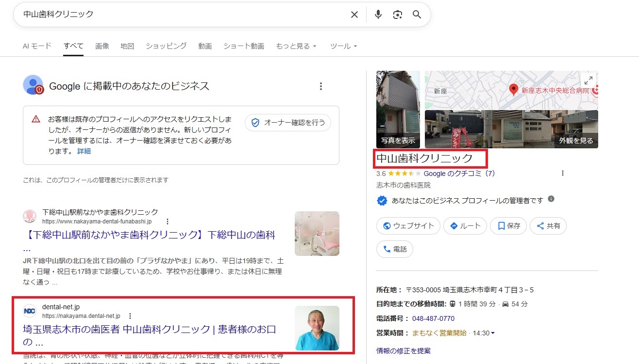This screenshot has width=639, height=364.
Task: Open the 地図 tab
Action: 127,46
